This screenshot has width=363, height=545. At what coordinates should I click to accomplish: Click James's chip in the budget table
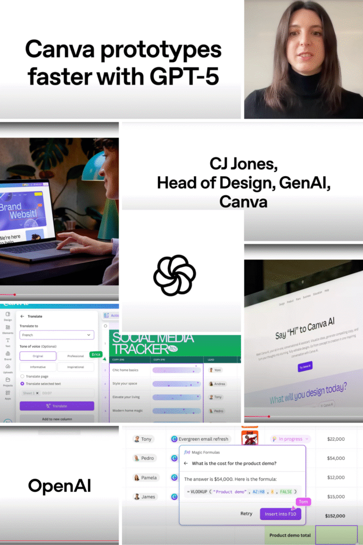[145, 497]
